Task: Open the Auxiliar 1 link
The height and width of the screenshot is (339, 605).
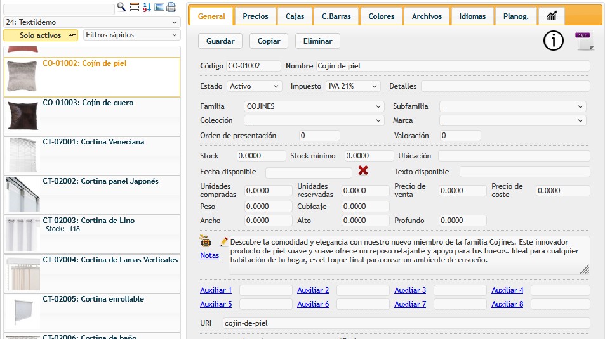Action: pos(216,290)
